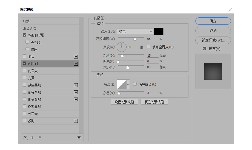Open the 混合模式 dropdown showing 深色
Image resolution: width=252 pixels, height=150 pixels.
pos(135,32)
